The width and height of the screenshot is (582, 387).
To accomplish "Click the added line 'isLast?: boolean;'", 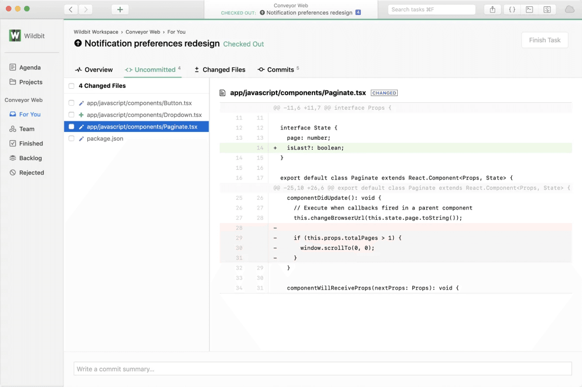I will point(396,148).
